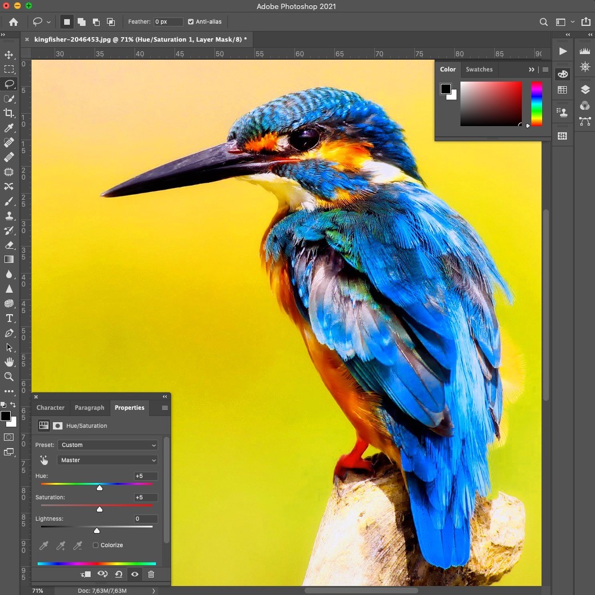Select the Gradient tool
This screenshot has width=595, height=595.
pos(9,260)
